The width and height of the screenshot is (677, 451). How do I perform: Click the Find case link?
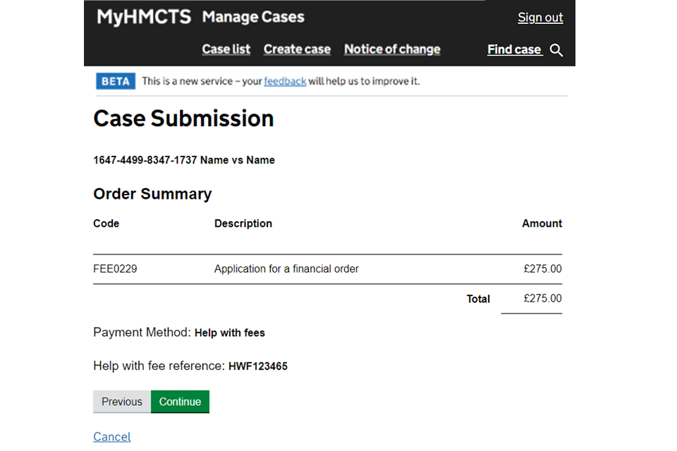tap(514, 49)
